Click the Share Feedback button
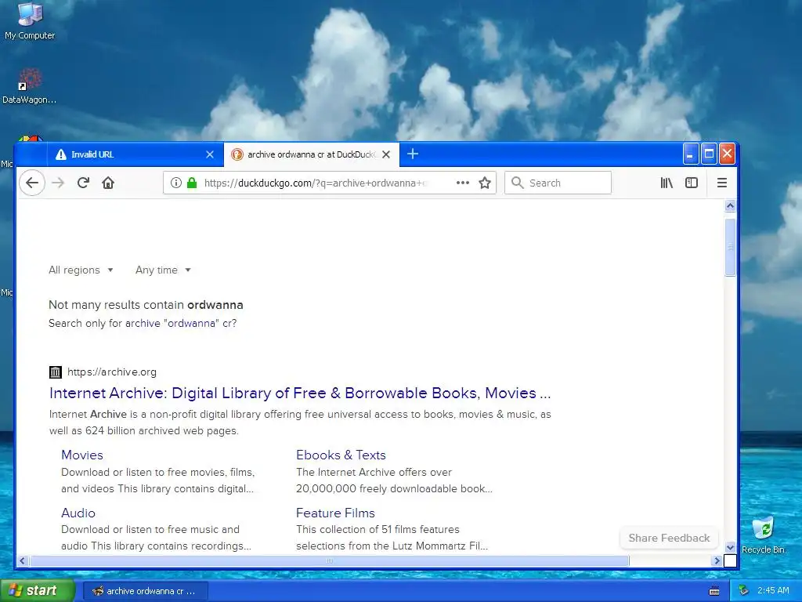Viewport: 802px width, 602px height. [x=669, y=538]
